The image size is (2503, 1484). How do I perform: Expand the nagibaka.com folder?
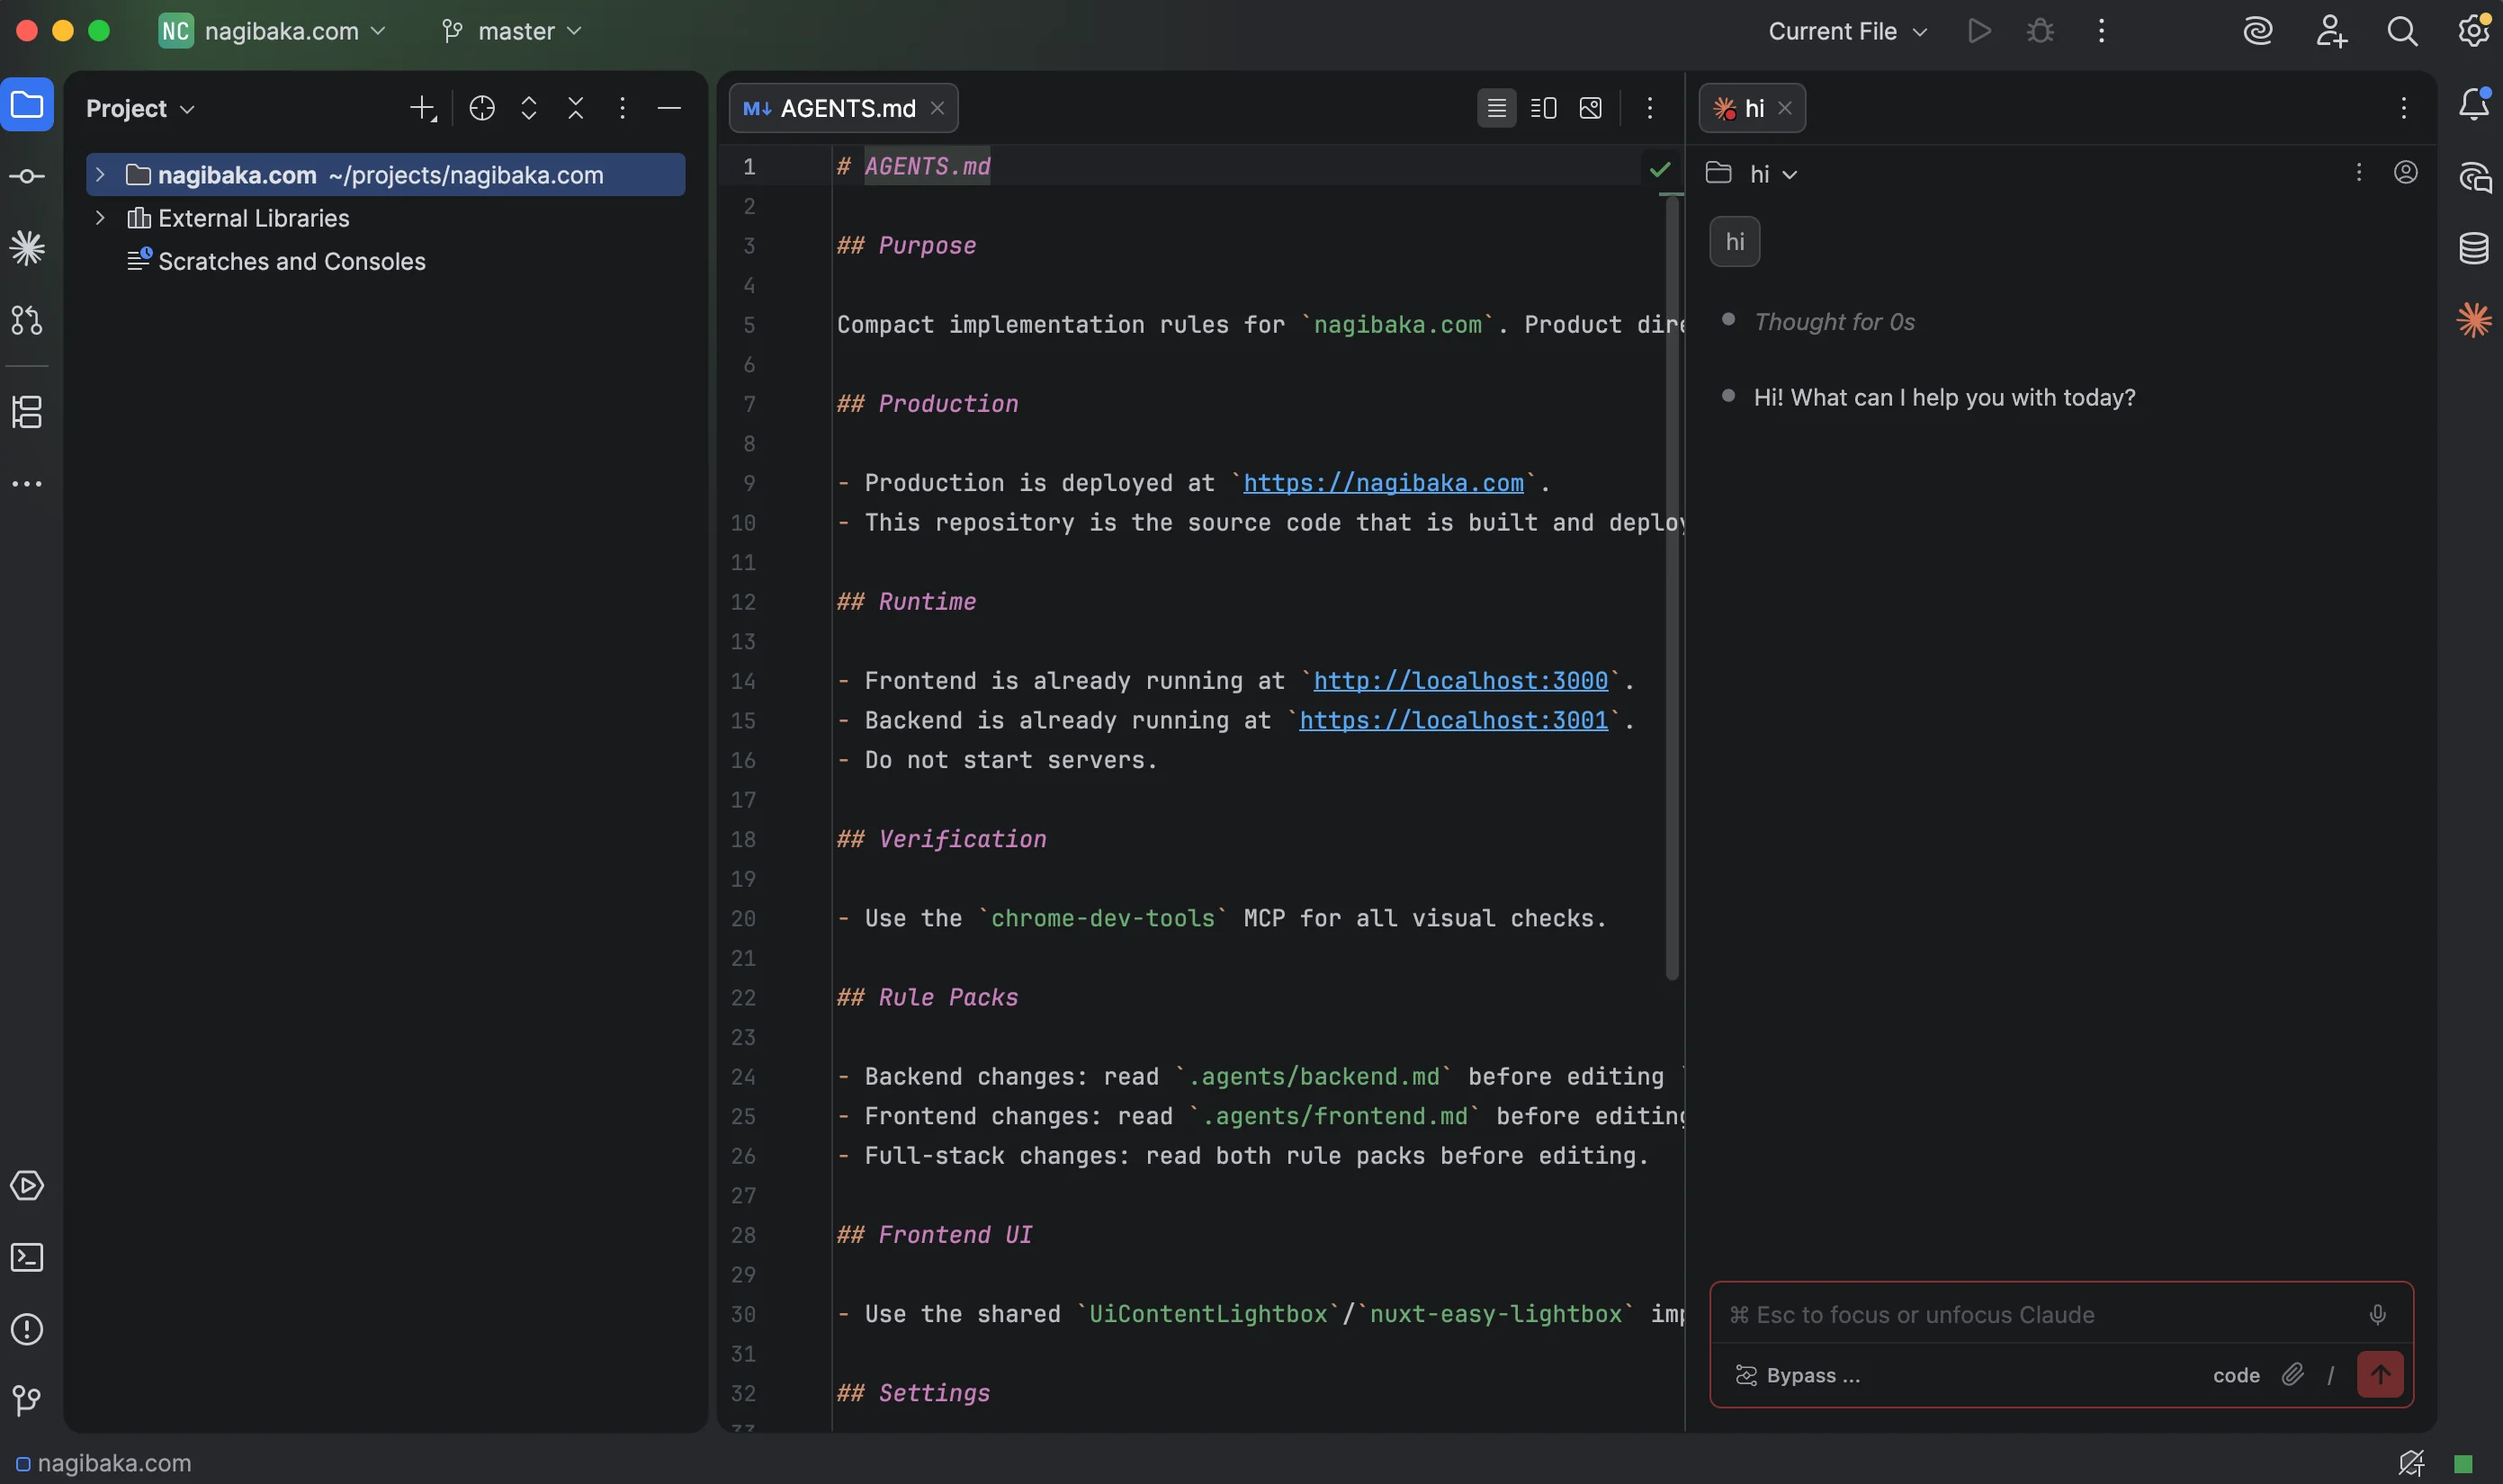100,175
